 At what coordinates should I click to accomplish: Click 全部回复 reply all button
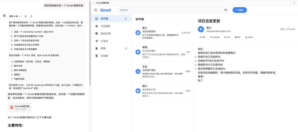[215, 37]
